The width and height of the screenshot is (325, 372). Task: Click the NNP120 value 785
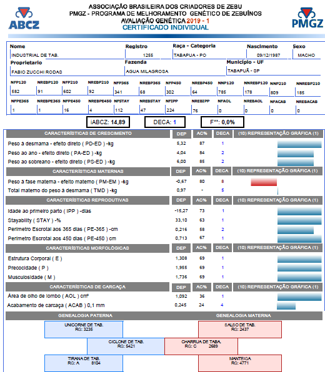(x=222, y=92)
